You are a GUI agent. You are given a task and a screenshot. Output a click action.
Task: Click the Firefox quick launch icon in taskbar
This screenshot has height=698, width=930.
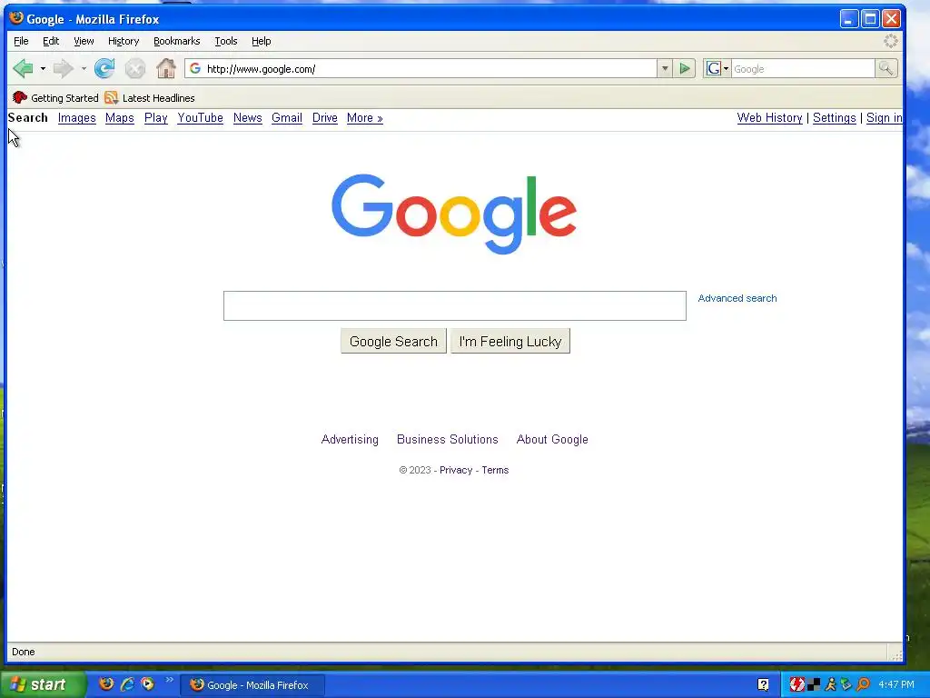pyautogui.click(x=106, y=683)
